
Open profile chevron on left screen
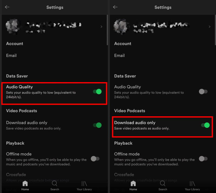pyautogui.click(x=102, y=26)
